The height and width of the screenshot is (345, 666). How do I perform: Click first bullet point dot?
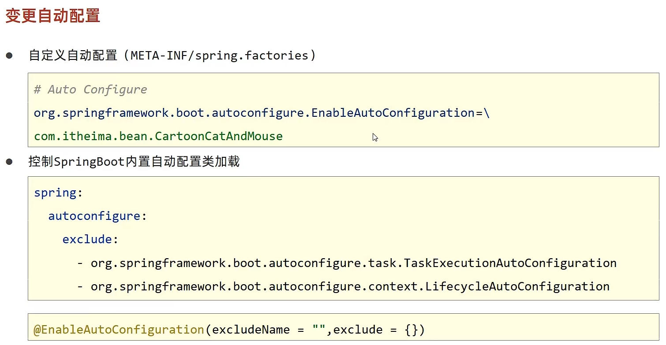(x=9, y=56)
